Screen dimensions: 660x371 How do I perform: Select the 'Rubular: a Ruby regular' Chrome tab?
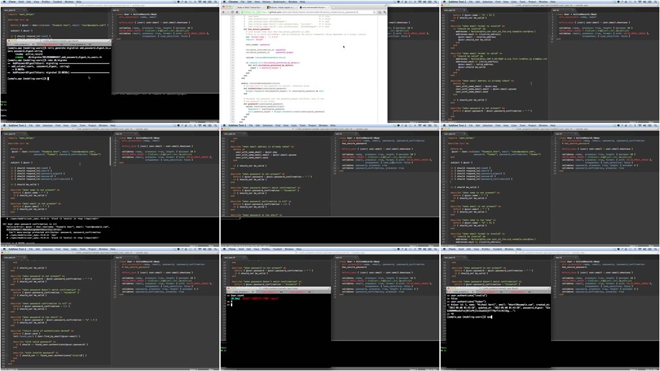click(282, 7)
